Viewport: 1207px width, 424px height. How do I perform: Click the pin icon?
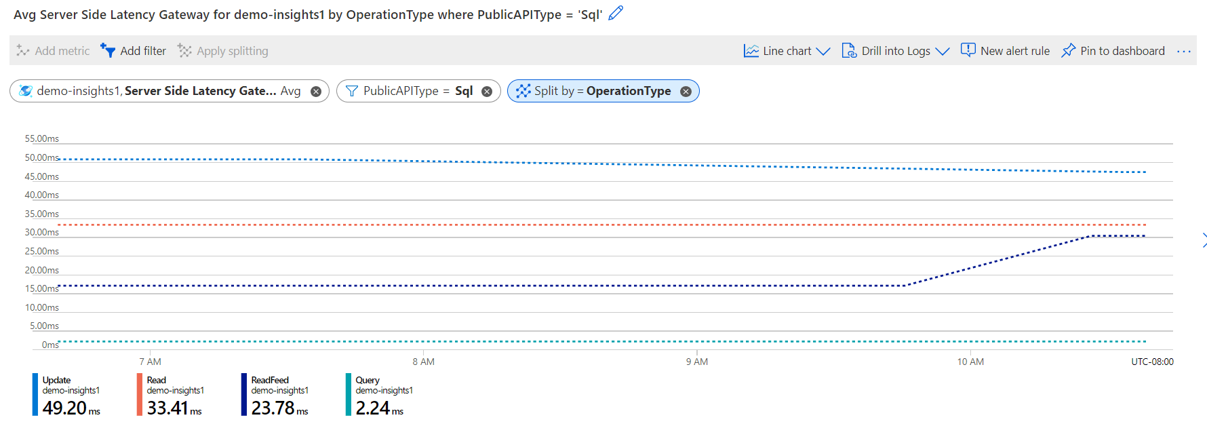tap(1068, 51)
